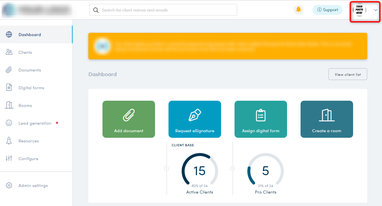Expand the profile menu chevron
This screenshot has width=382, height=206.
(376, 10)
